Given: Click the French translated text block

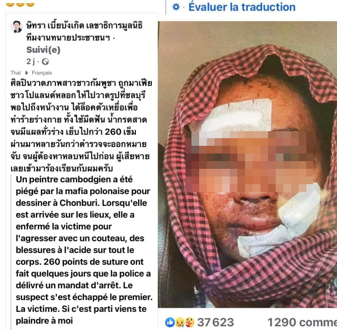Looking at the screenshot, I should coord(84,250).
